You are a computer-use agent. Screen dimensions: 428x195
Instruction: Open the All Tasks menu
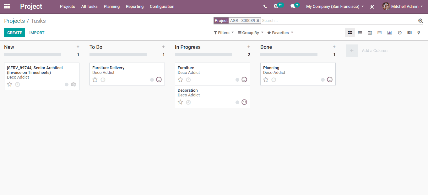click(x=89, y=6)
